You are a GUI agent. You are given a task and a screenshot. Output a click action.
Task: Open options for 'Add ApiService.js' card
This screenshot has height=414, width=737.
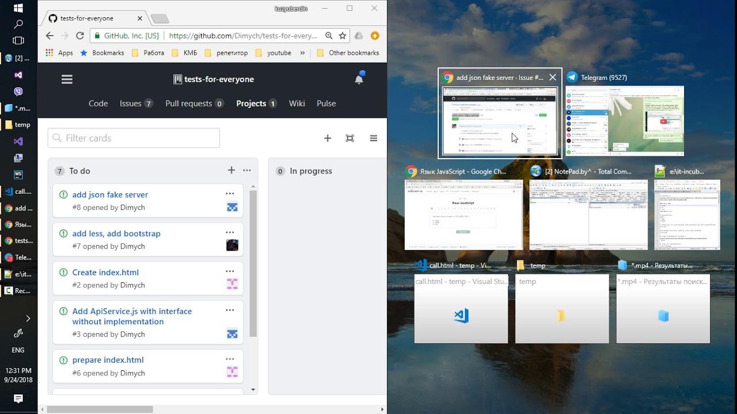tap(230, 310)
